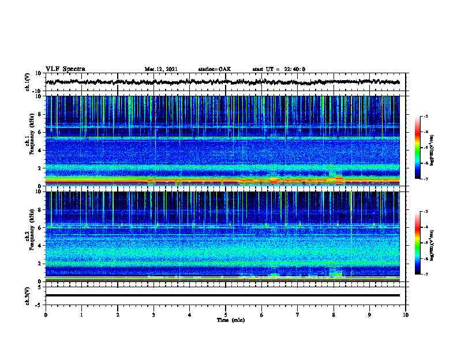Click inside the ch.2 spectrogram panel
This screenshot has width=457, height=353.
coord(223,236)
